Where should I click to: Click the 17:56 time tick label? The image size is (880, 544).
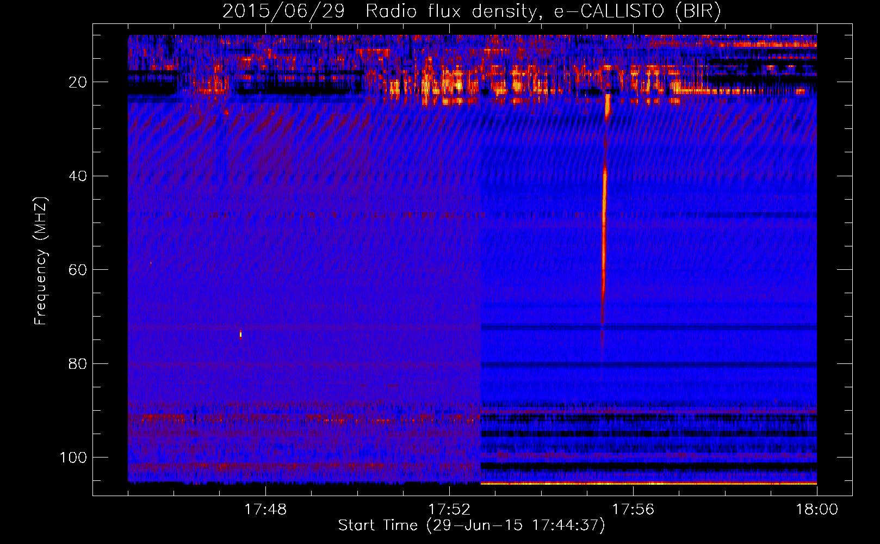pyautogui.click(x=633, y=510)
